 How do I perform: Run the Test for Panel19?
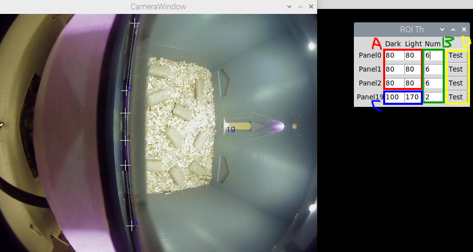(x=456, y=97)
